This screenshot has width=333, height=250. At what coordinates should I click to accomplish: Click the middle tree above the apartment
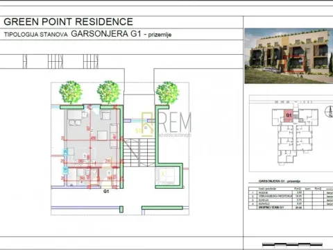(x=108, y=92)
